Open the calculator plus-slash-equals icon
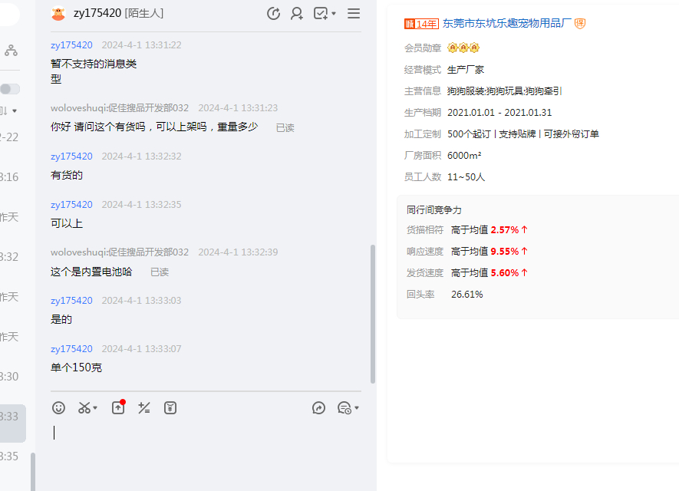Viewport: 679px width, 491px height. coord(143,408)
